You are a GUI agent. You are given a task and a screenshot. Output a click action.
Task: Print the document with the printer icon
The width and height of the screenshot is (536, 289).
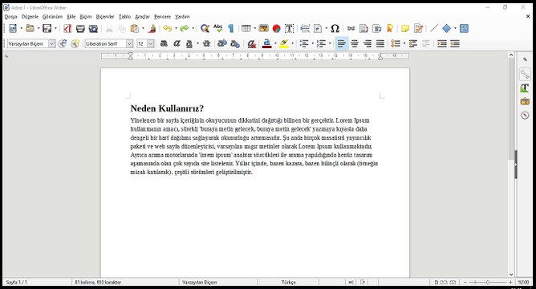point(80,28)
